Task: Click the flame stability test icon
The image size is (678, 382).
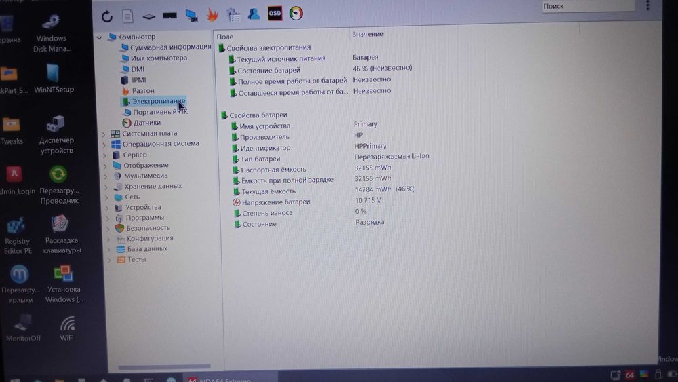Action: [x=212, y=15]
